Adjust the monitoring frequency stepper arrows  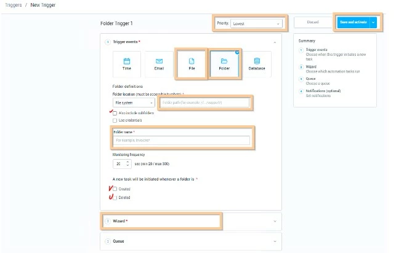[127, 164]
